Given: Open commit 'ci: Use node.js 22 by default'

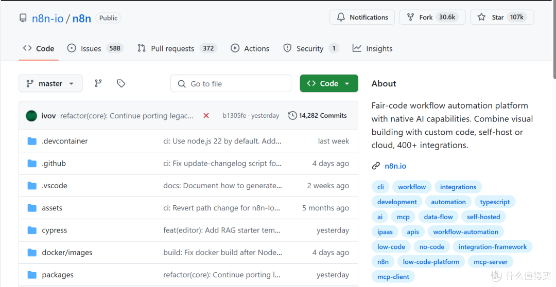Looking at the screenshot, I should pyautogui.click(x=222, y=141).
